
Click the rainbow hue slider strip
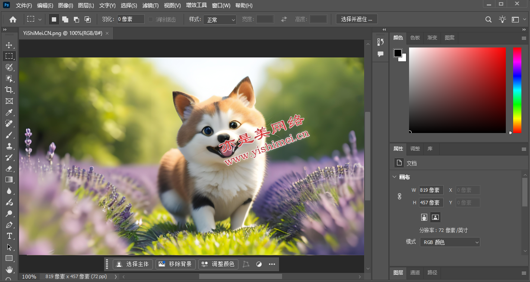click(x=517, y=90)
